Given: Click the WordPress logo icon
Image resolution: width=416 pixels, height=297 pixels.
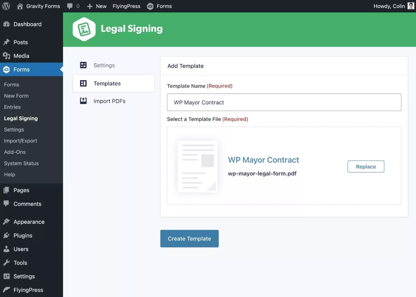Looking at the screenshot, I should pos(6,6).
